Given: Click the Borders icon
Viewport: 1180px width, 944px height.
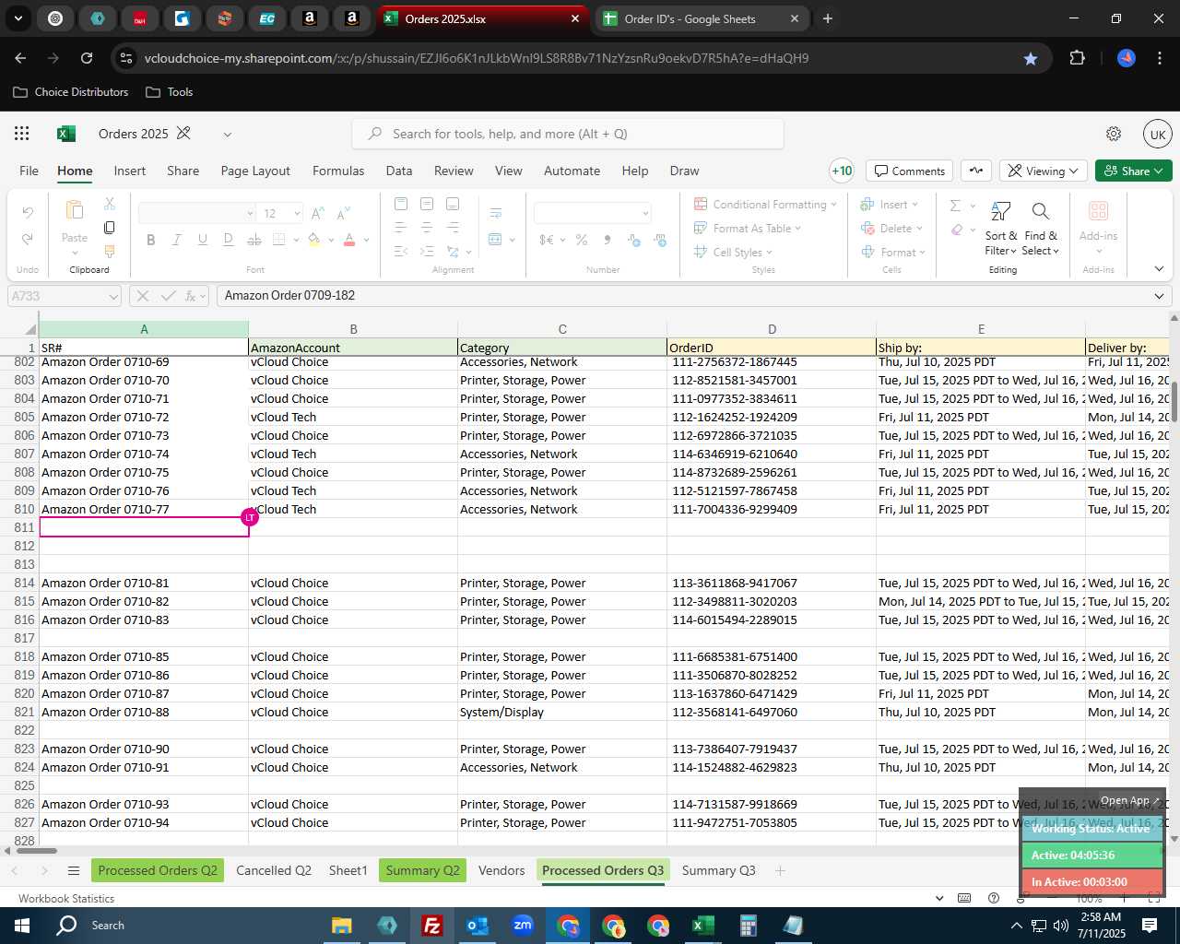Looking at the screenshot, I should coord(279,240).
